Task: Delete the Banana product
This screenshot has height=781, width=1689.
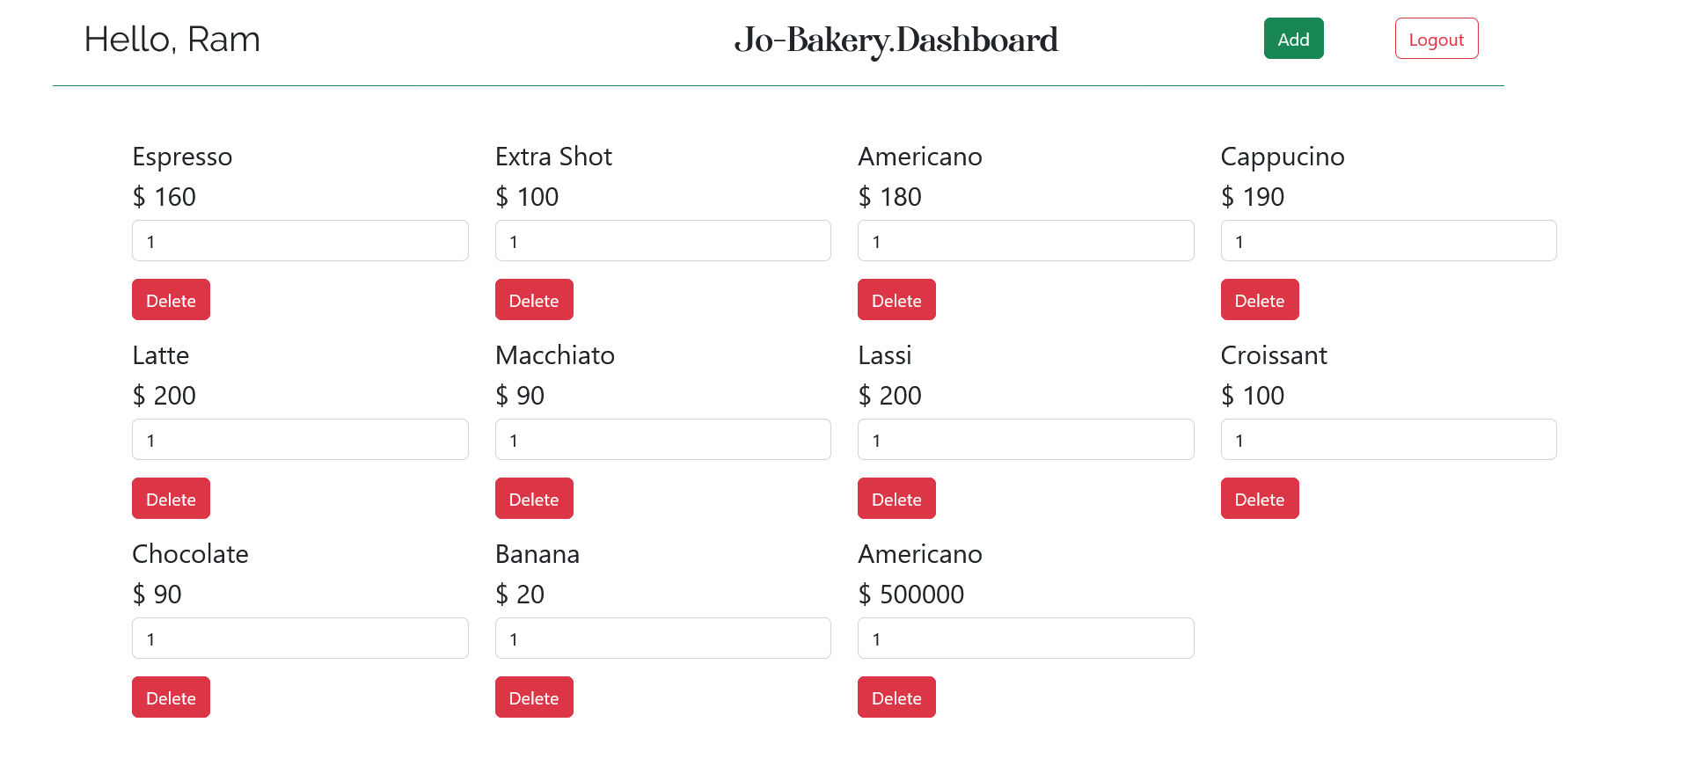Action: coord(534,697)
